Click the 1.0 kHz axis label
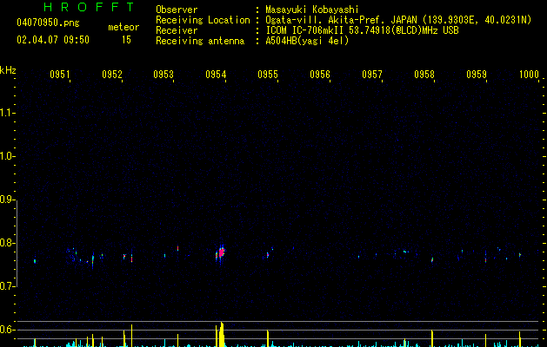547x347 pixels. (7, 156)
